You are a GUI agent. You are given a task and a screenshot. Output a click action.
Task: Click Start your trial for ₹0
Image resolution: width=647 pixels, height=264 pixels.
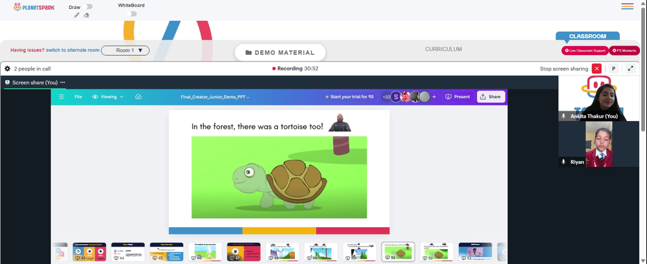(349, 97)
